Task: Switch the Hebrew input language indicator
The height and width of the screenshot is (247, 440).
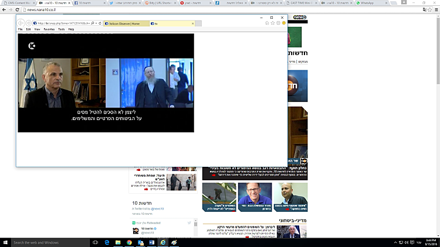Action: point(419,242)
